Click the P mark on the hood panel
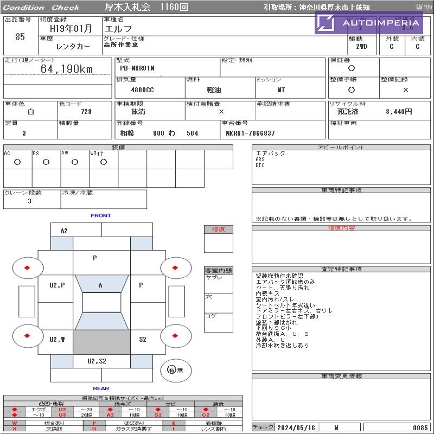This screenshot has width=434, height=434. coord(95,258)
